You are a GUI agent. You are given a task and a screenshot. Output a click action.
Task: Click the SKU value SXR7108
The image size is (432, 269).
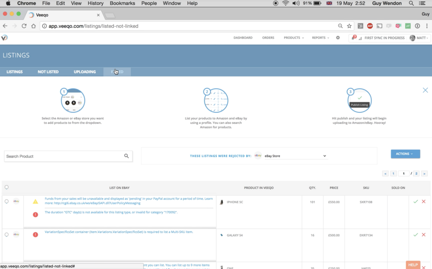[x=366, y=202]
